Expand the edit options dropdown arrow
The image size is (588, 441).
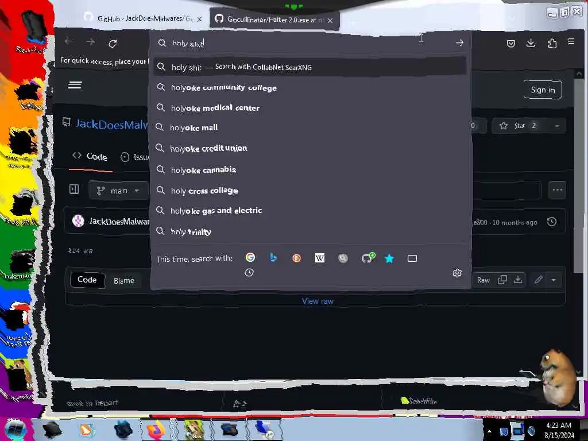[x=554, y=280]
